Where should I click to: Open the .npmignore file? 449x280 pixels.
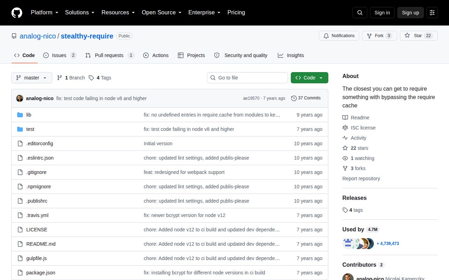(x=39, y=187)
